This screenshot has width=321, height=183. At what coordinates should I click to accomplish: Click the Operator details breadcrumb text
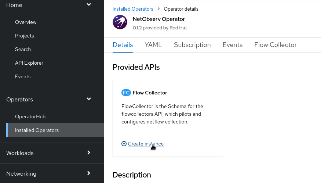[181, 9]
